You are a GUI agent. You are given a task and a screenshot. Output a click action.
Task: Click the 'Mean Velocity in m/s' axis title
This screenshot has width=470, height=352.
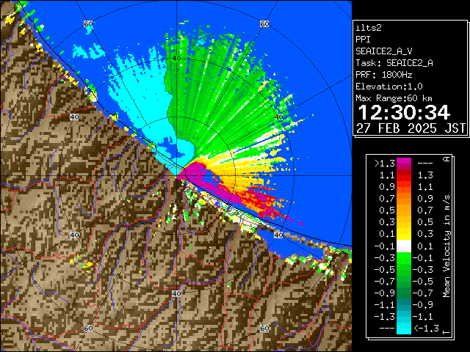446,246
